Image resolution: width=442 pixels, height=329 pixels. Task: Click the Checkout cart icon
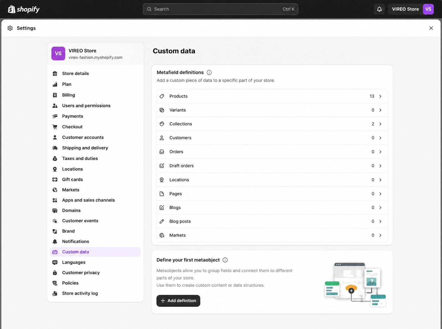[55, 127]
